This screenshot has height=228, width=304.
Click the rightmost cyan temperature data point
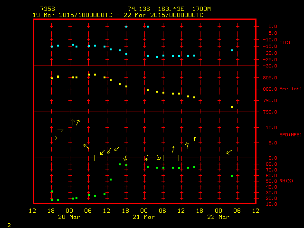coord(232,50)
